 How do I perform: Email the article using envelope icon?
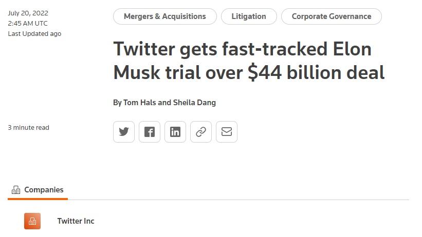(227, 132)
